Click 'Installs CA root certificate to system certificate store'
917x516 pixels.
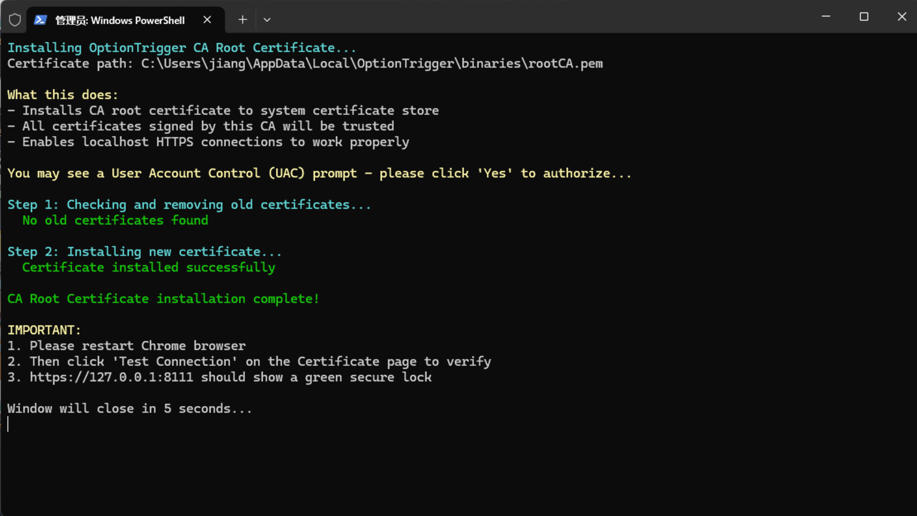tap(231, 111)
